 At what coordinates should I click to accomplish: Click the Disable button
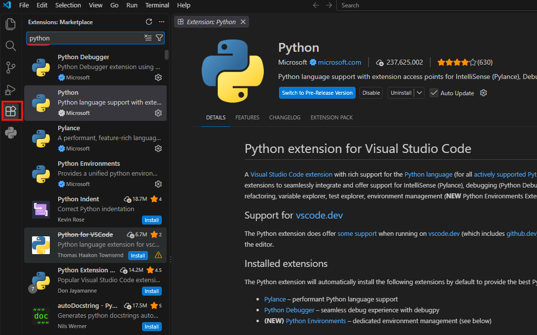coord(371,93)
